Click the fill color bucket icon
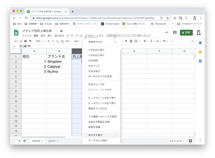The height and width of the screenshot is (158, 215). click(x=126, y=41)
